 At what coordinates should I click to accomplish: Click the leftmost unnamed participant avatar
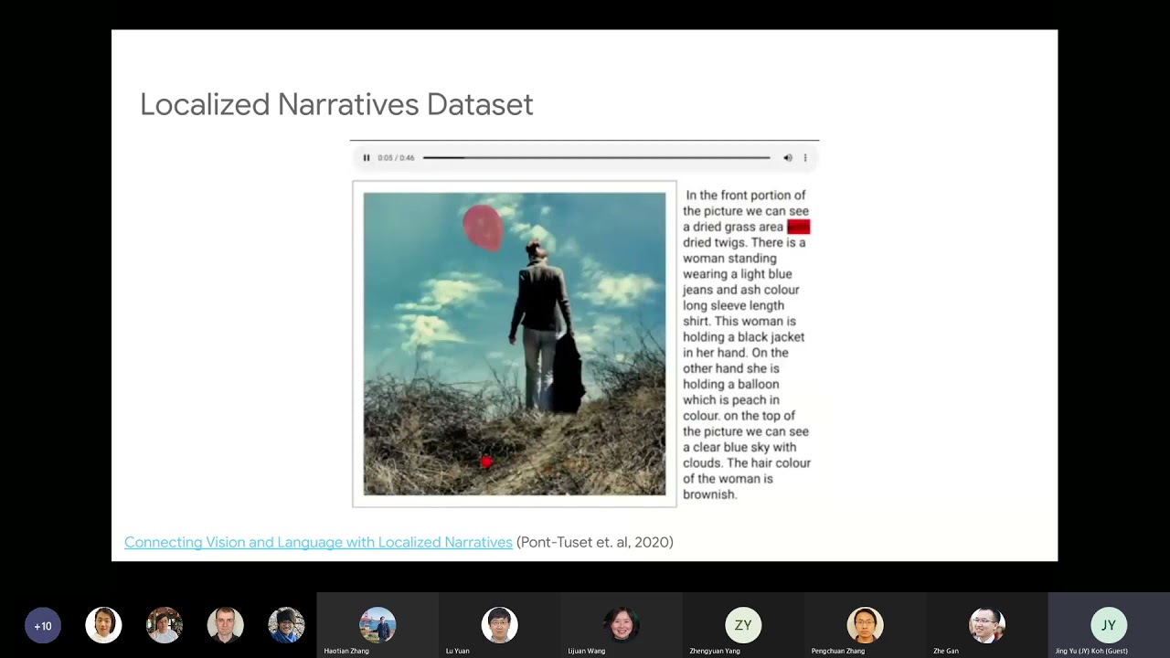pos(103,625)
